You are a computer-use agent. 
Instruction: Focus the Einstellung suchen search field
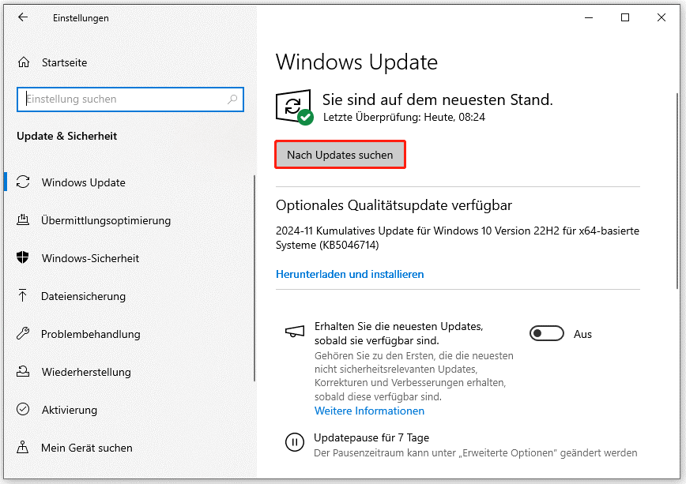(x=130, y=99)
